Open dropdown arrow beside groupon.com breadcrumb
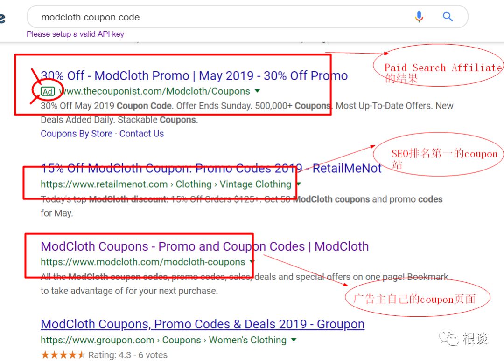Screen dimensions: 504x361 [x=294, y=340]
